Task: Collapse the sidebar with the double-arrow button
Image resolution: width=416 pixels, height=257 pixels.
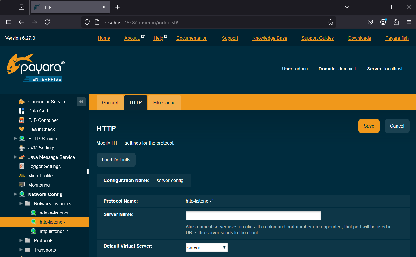Action: 81,102
